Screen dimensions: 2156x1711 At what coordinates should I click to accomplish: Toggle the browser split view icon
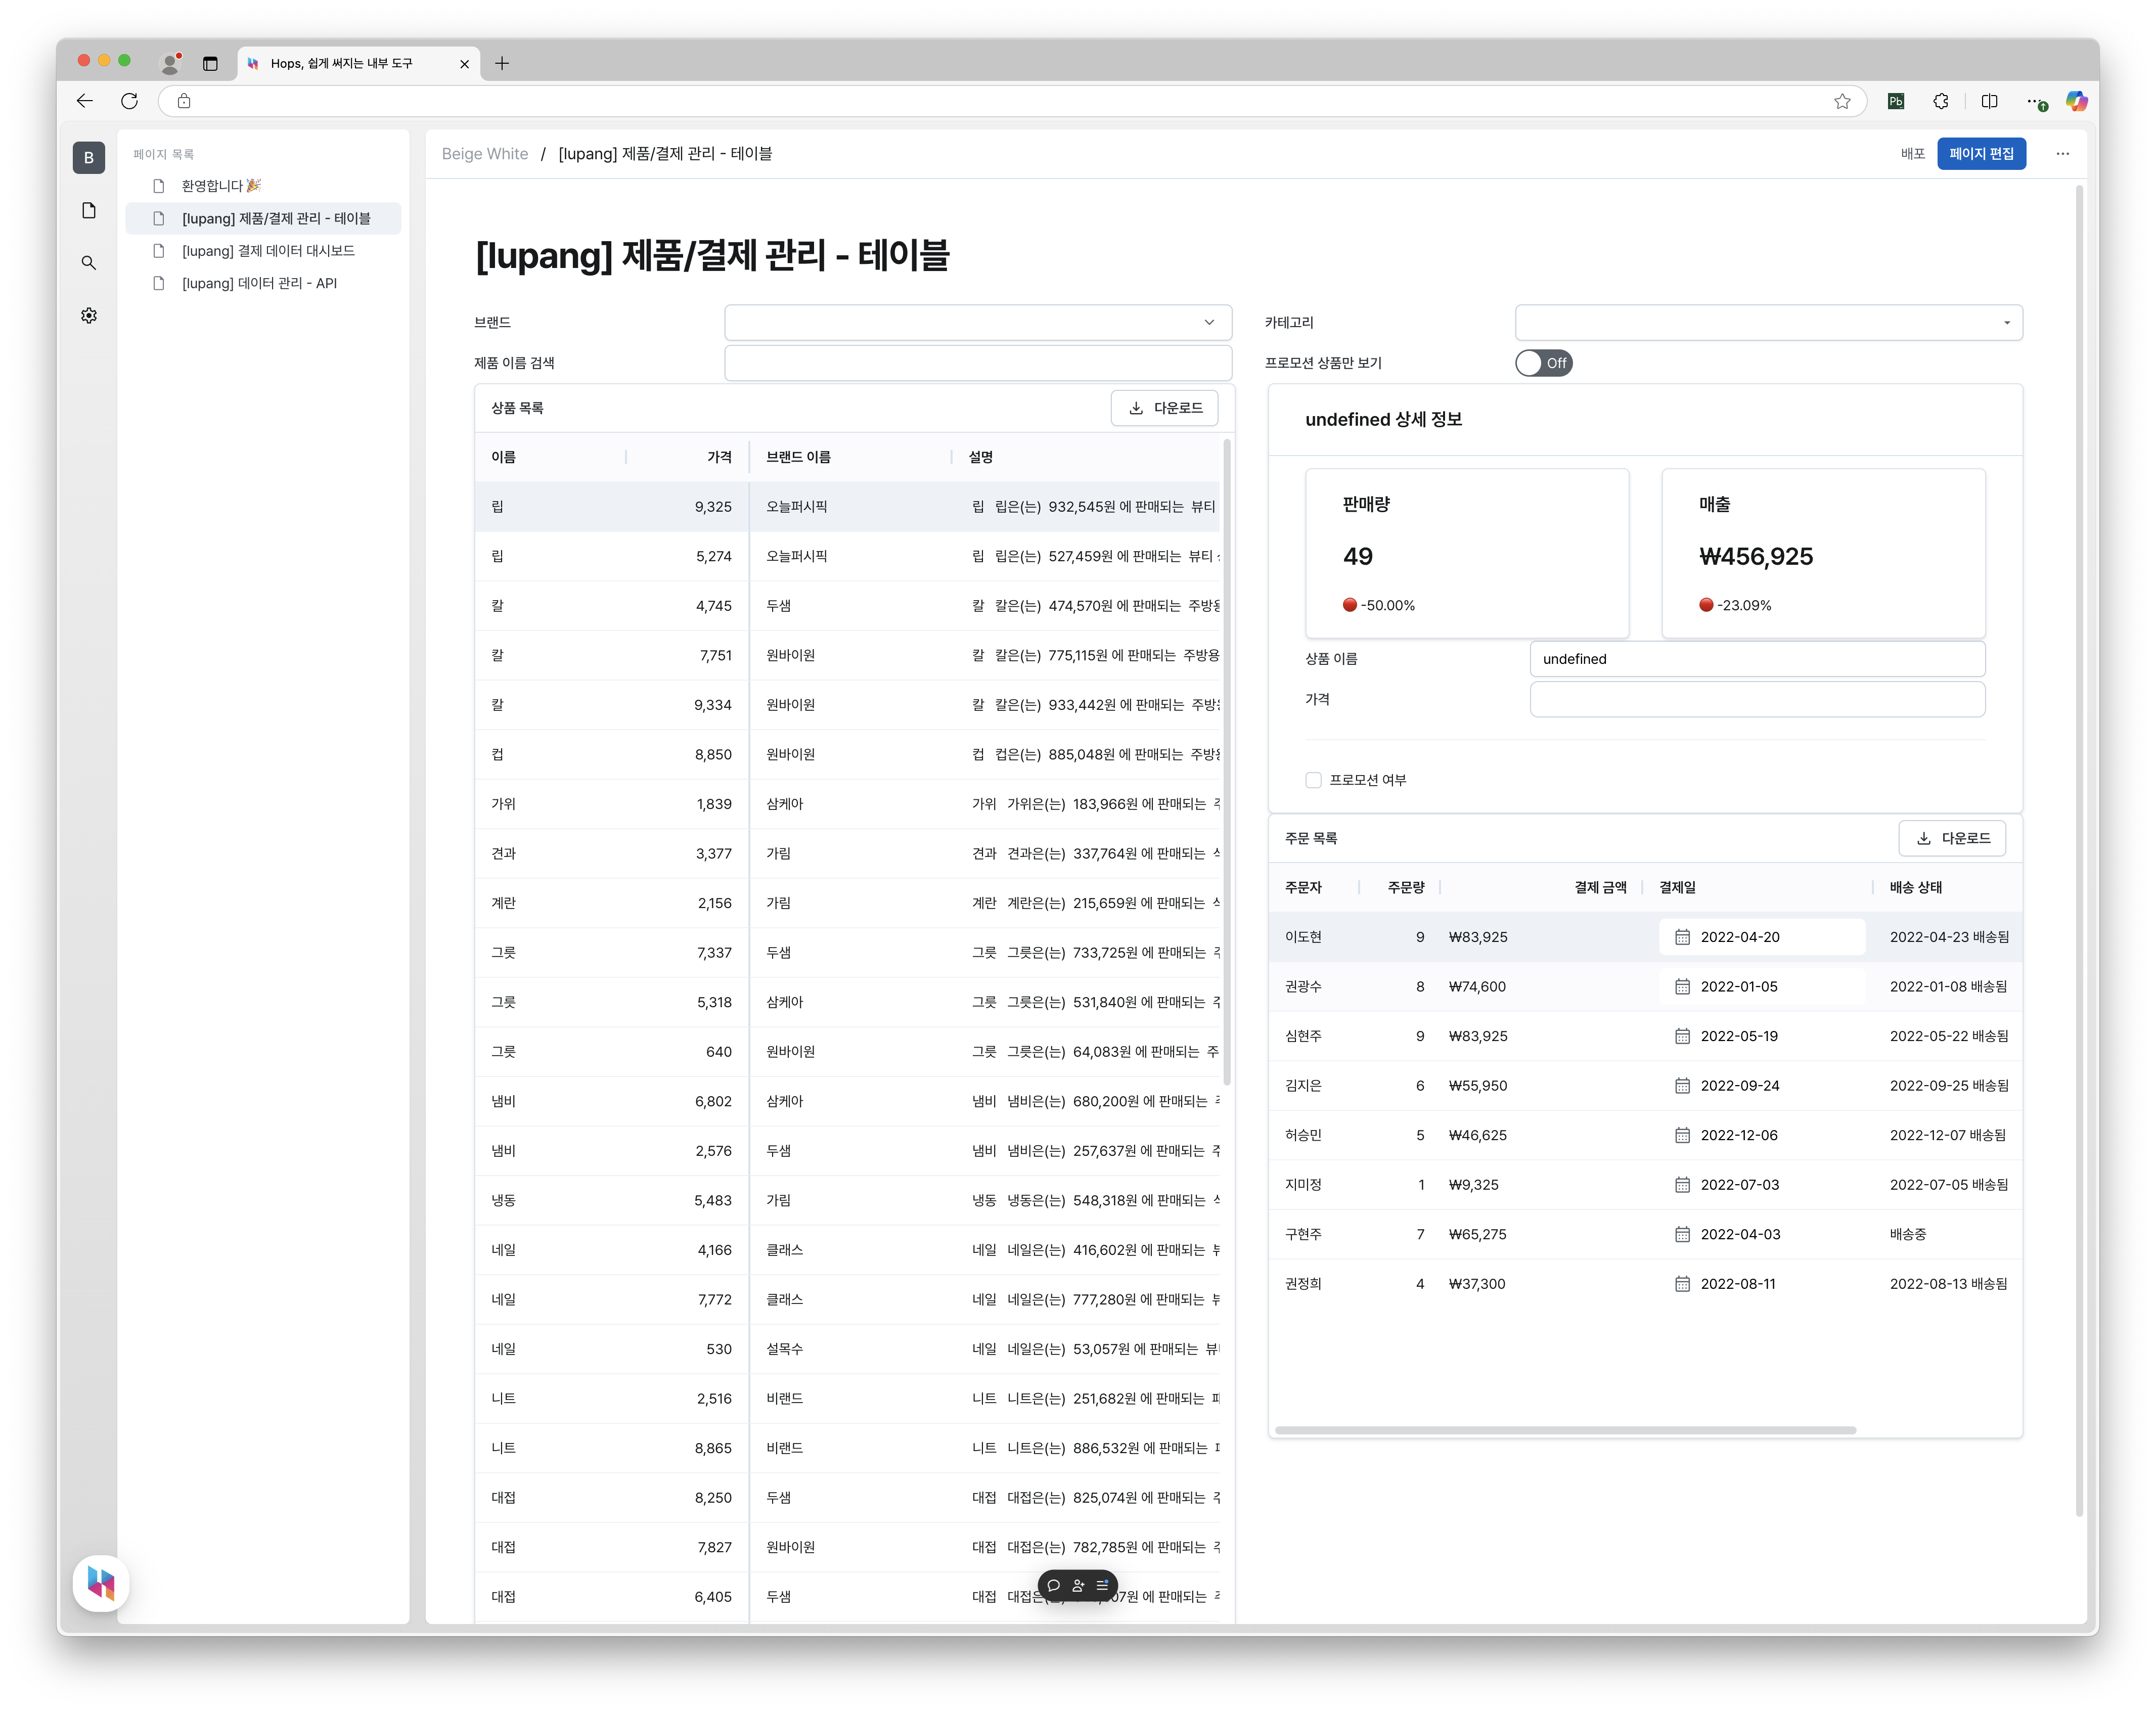tap(1989, 101)
